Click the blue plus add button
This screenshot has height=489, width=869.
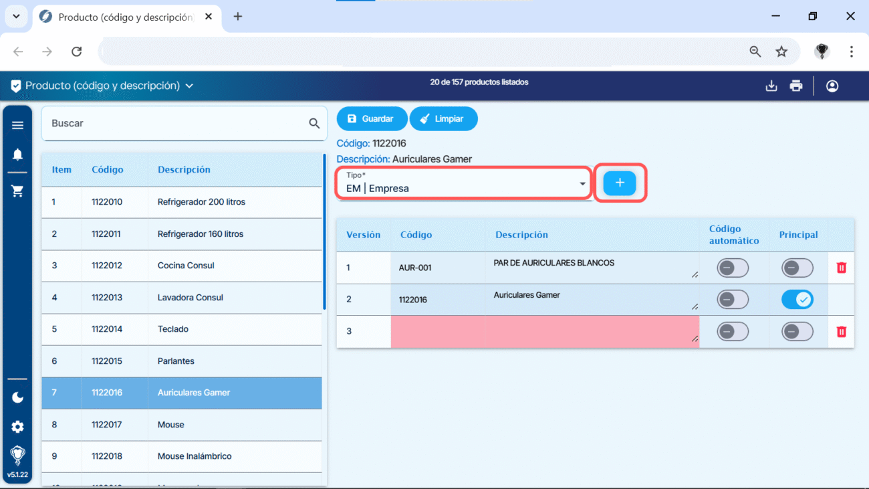pyautogui.click(x=619, y=183)
